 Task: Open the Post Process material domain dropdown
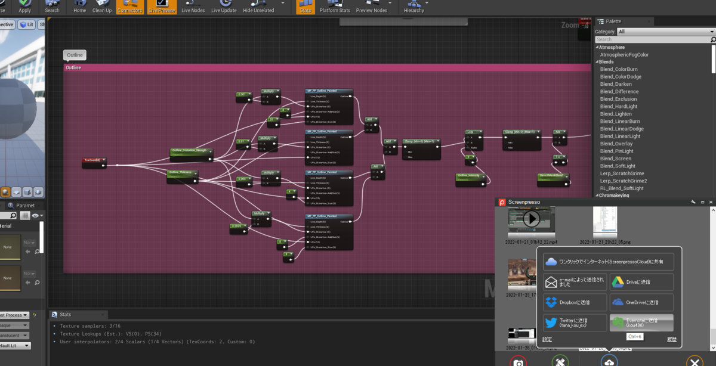(x=13, y=315)
